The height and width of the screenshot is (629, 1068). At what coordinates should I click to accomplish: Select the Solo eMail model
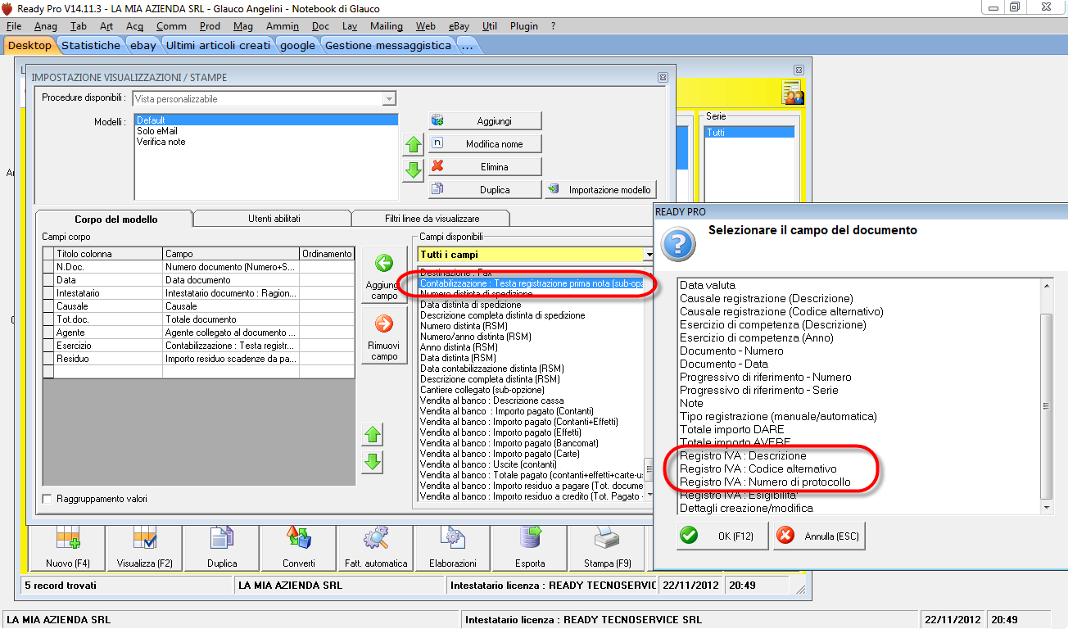click(x=266, y=131)
